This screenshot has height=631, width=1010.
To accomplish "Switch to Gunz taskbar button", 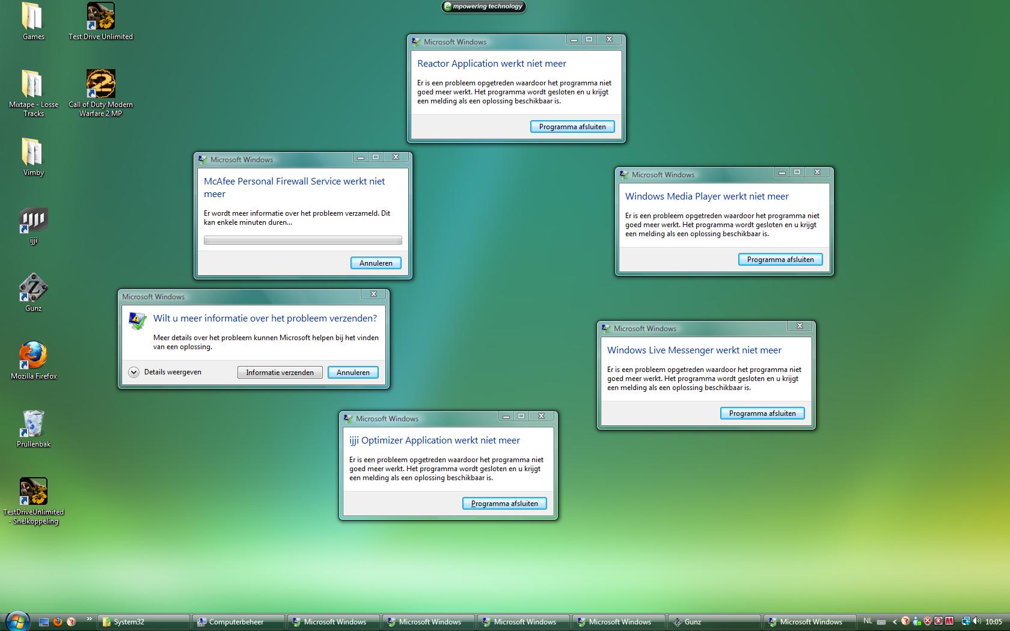I will [713, 622].
